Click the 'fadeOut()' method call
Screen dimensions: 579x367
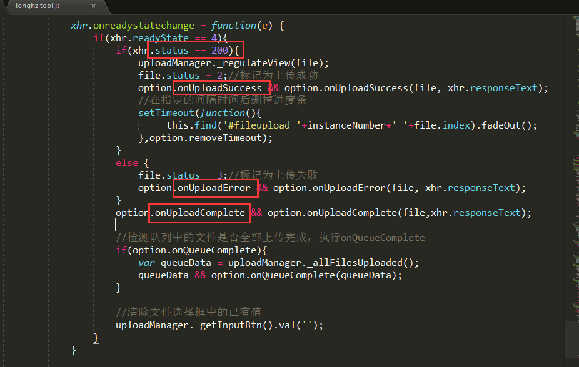pos(506,125)
